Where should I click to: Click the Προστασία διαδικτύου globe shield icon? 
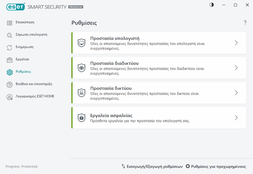point(82,68)
